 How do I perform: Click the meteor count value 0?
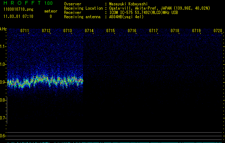51,16
